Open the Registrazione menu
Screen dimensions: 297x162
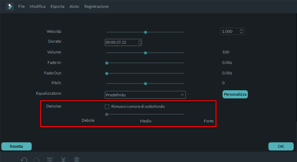96,6
